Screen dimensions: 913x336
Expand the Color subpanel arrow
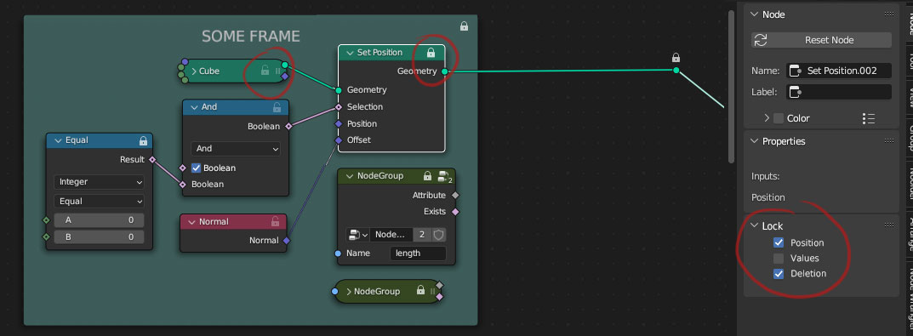767,118
